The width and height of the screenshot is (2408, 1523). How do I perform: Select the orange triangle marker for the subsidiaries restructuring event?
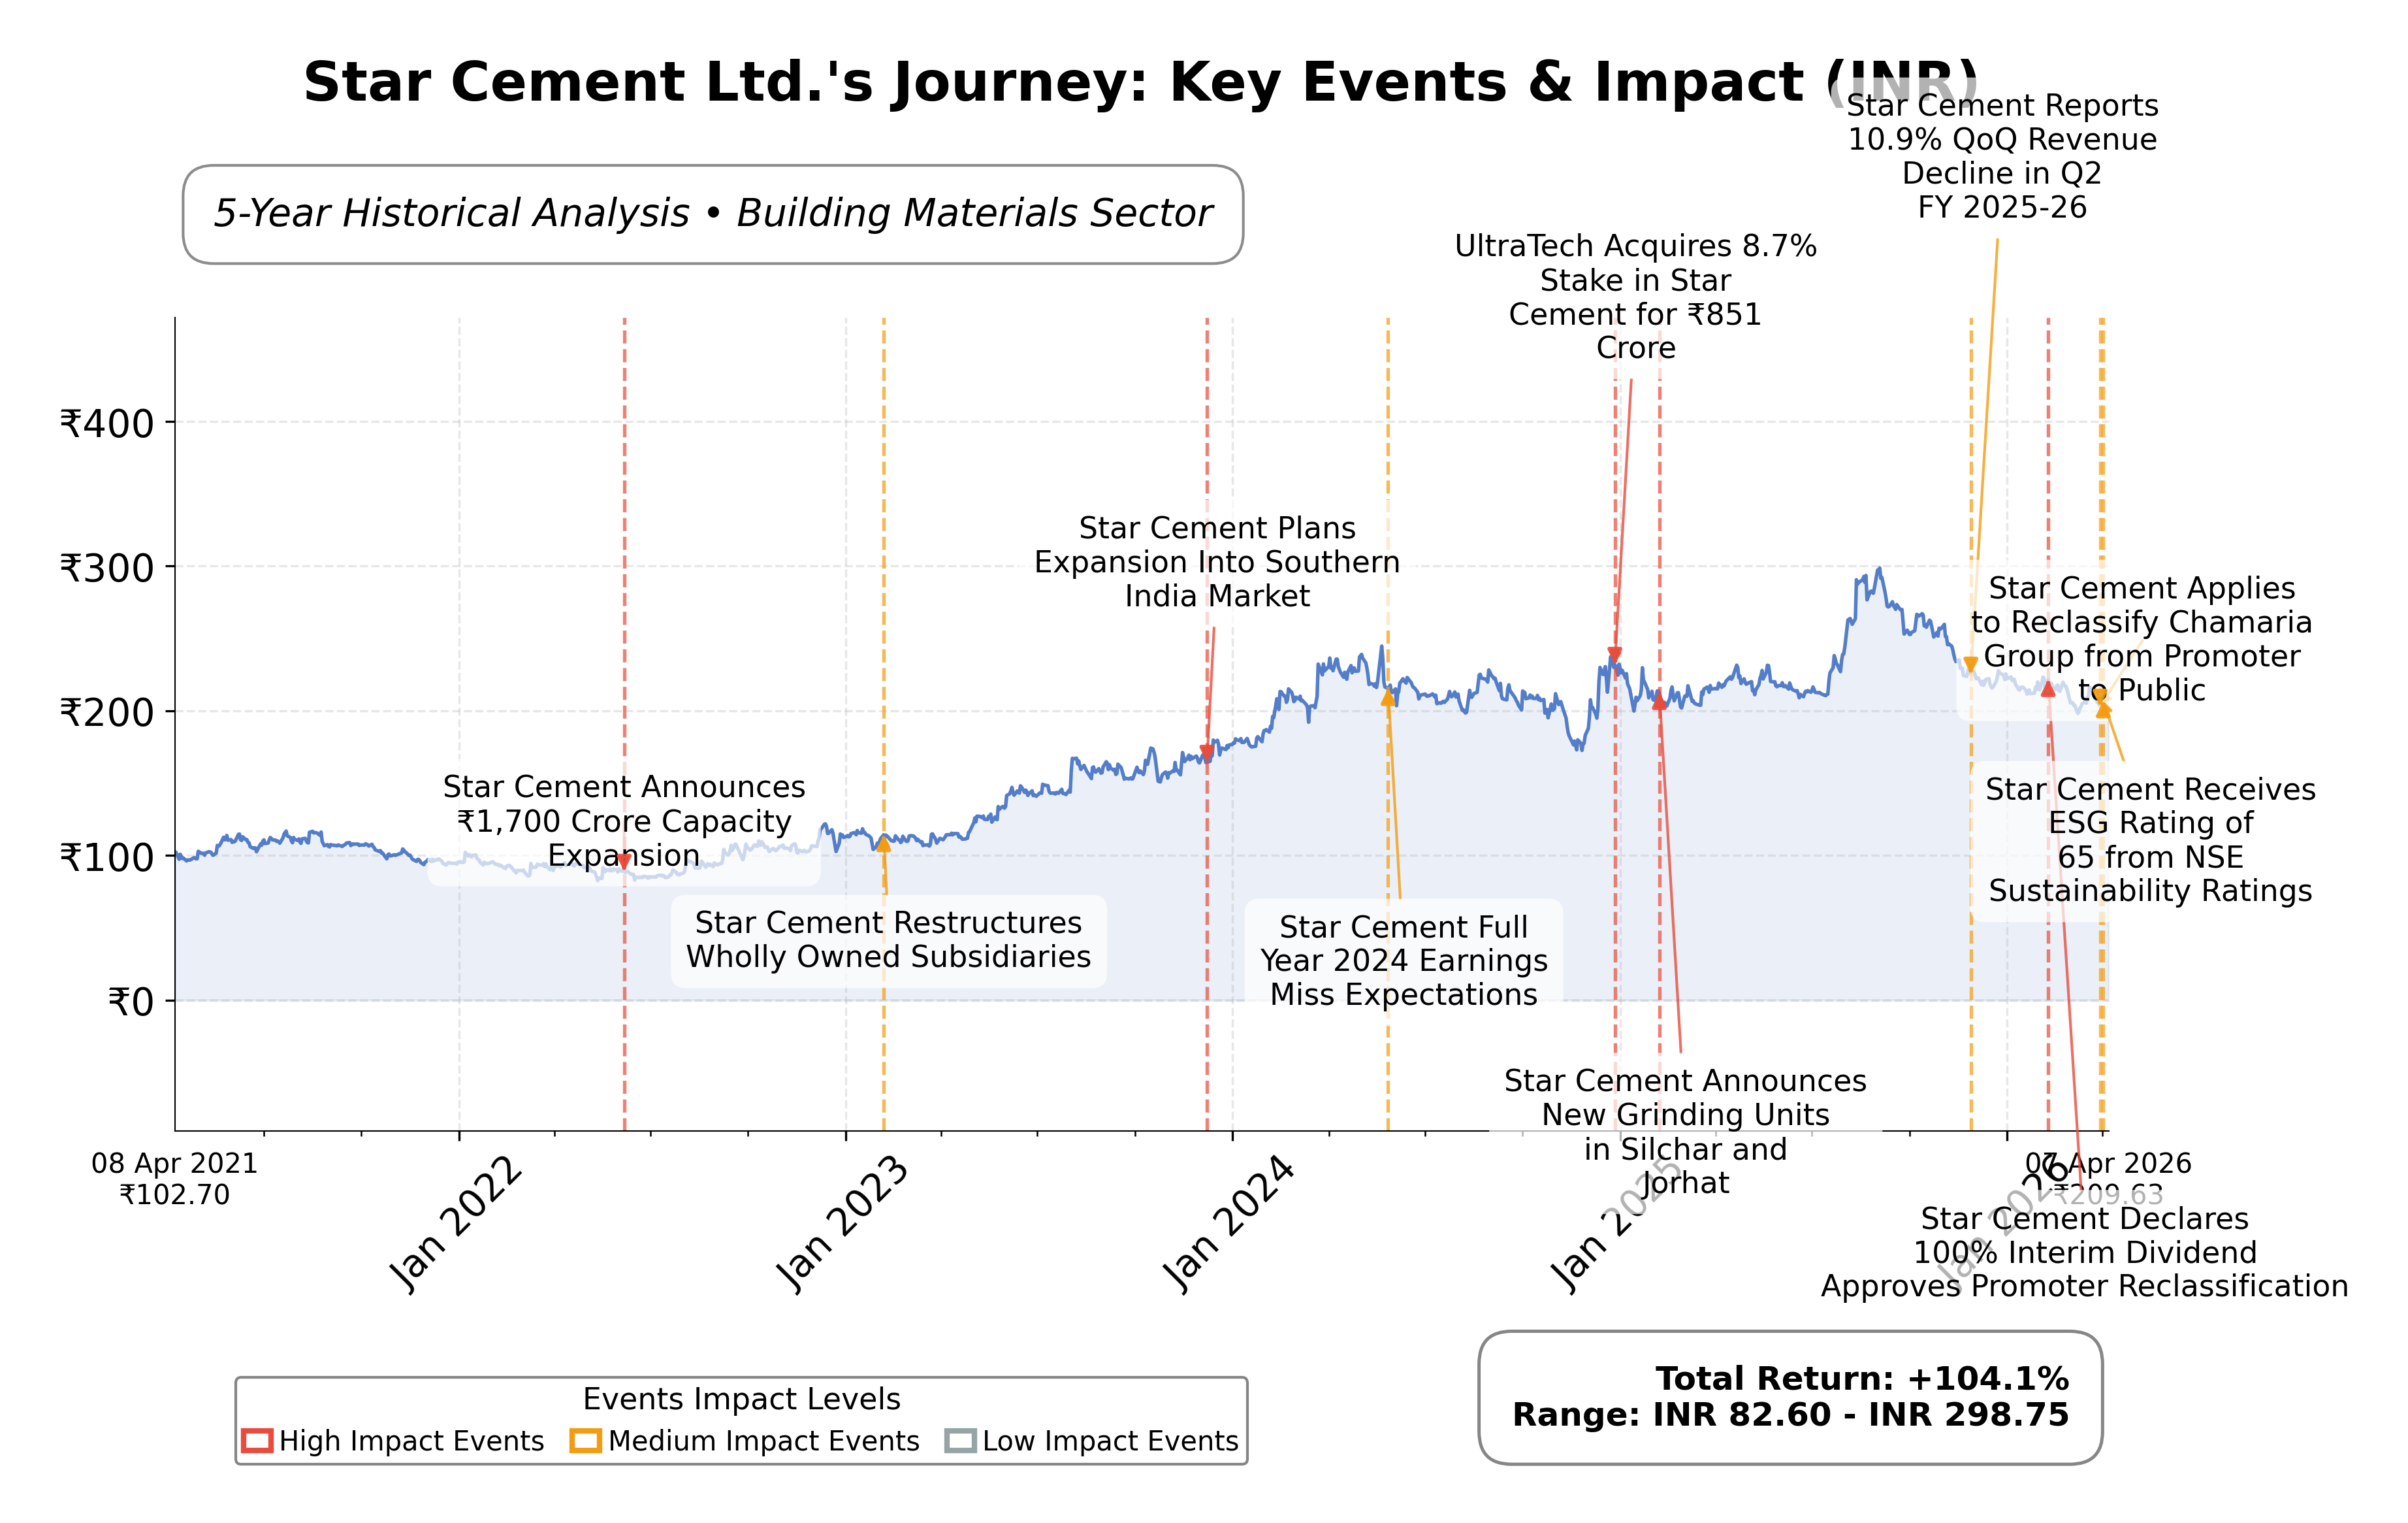coord(884,843)
